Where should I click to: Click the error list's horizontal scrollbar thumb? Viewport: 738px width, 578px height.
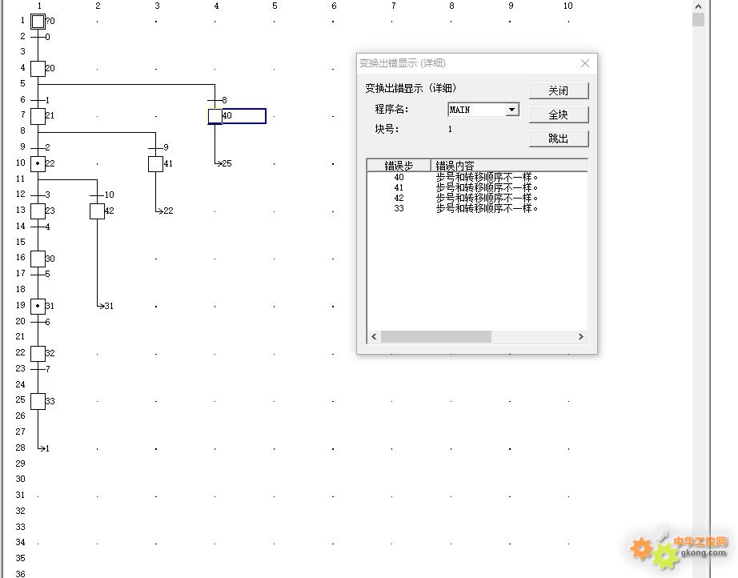435,336
